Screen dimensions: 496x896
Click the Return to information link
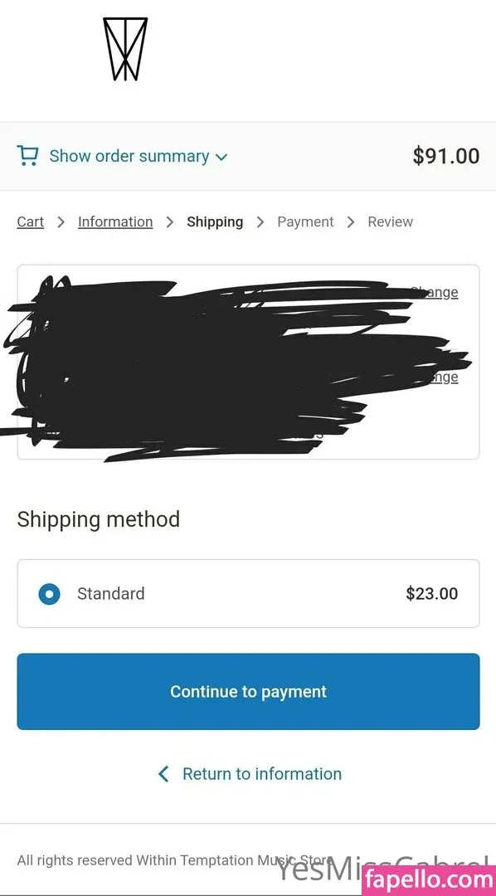pos(262,774)
